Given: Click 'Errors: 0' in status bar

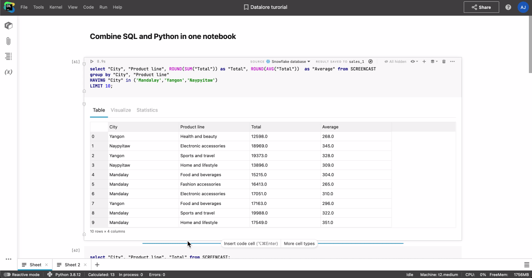Looking at the screenshot, I should [x=157, y=274].
